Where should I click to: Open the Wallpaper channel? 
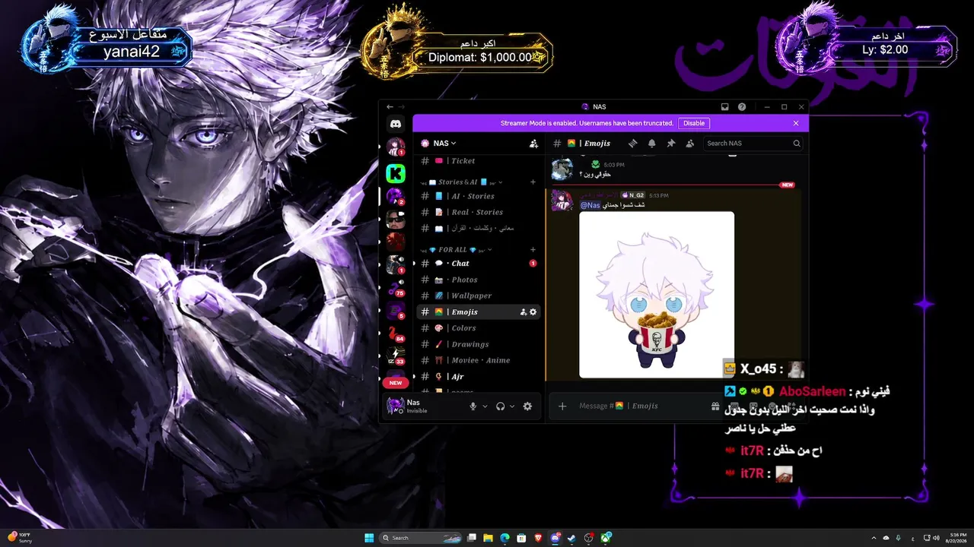point(479,296)
